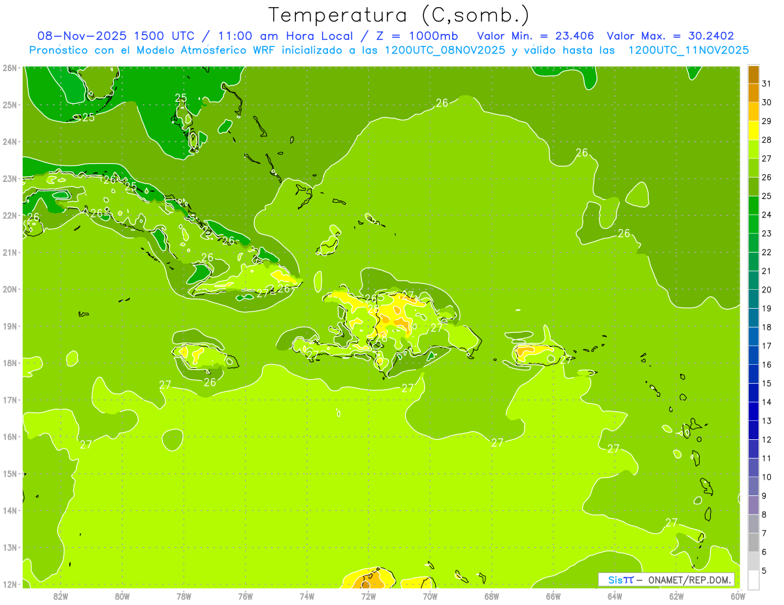
Task: Click the 21N latitude axis label
Action: pyautogui.click(x=10, y=252)
